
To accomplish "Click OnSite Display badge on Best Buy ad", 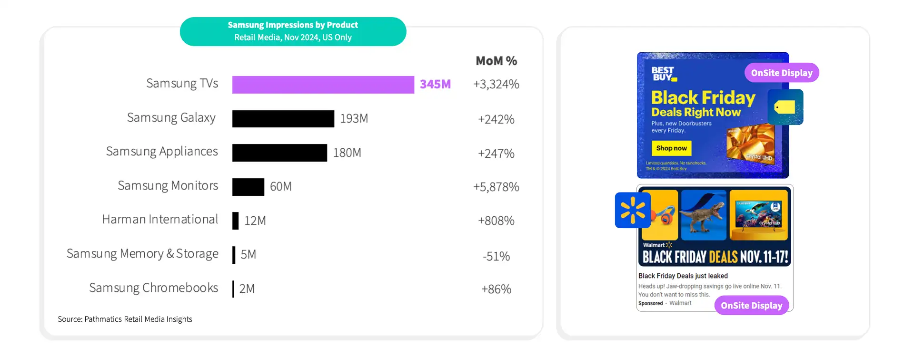I will [x=782, y=73].
